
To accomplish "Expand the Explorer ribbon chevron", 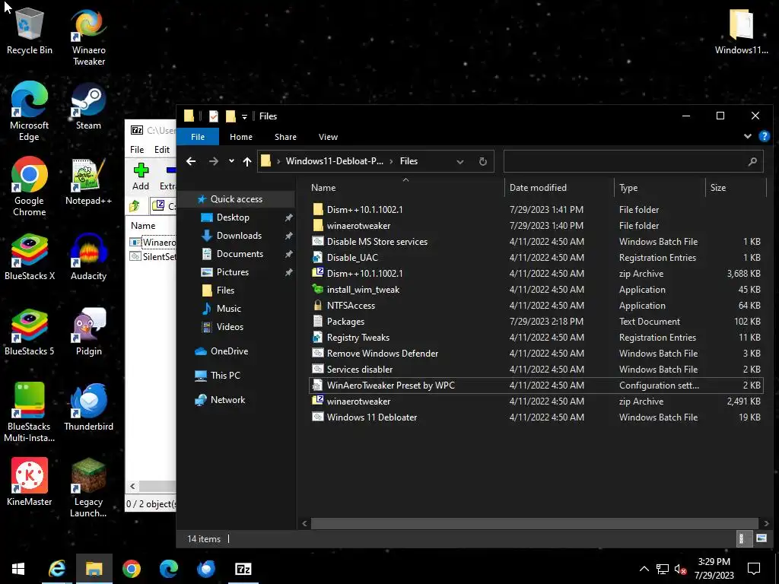I will [747, 136].
